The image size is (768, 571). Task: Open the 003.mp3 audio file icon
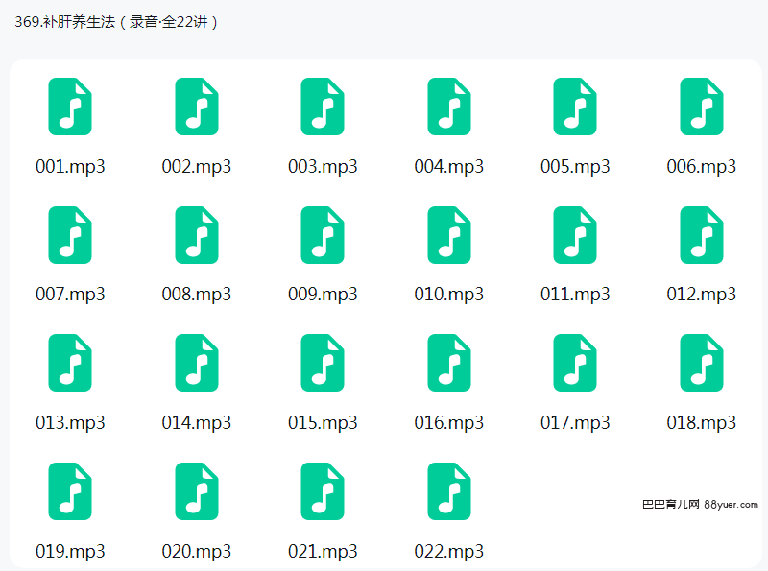[323, 107]
